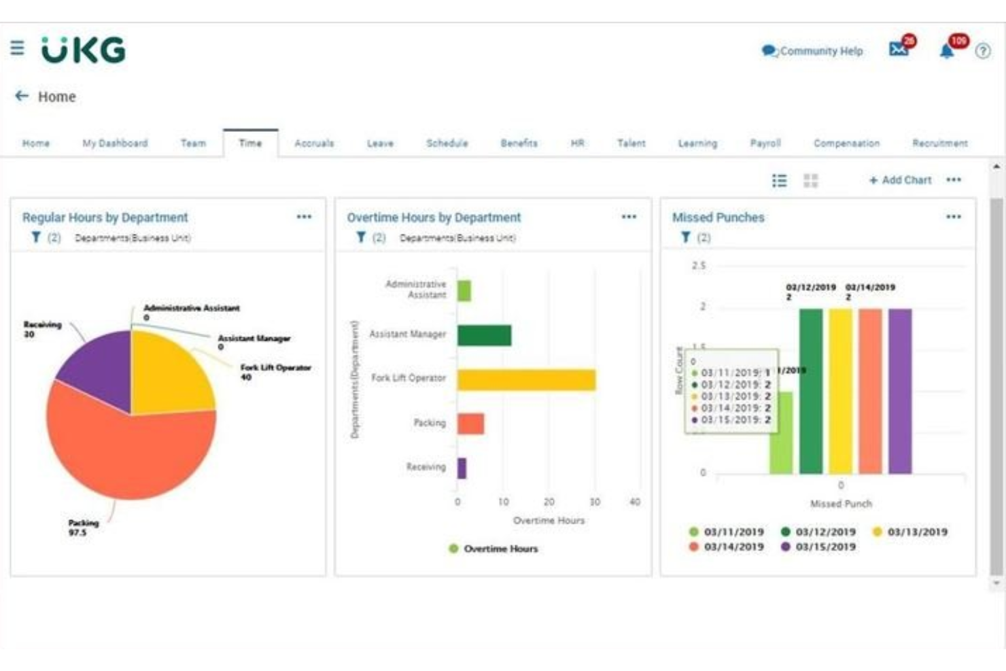Screen dimensions: 1006x671
Task: Click the help question mark icon
Action: tap(982, 51)
